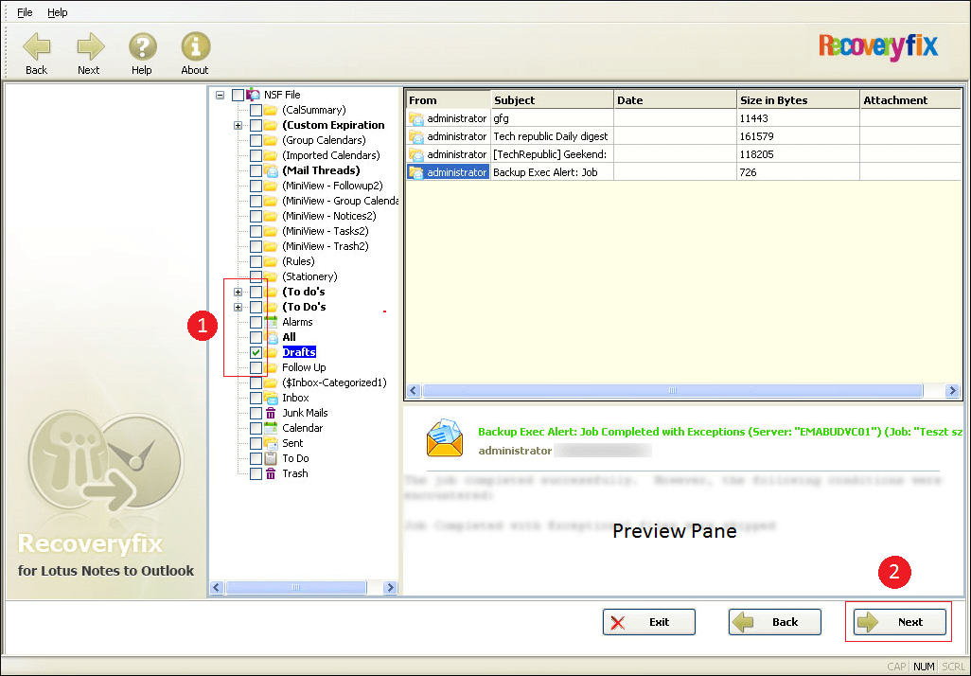
Task: Click the (CalSummary) folder icon
Action: (271, 110)
